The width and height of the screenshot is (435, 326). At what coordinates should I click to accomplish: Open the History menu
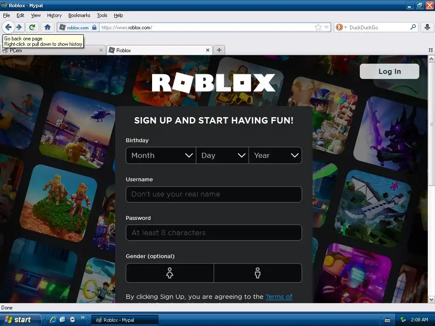tap(54, 15)
